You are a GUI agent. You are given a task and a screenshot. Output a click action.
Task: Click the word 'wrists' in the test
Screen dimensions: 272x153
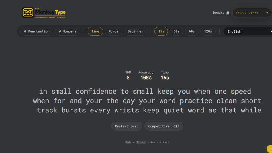(127, 110)
